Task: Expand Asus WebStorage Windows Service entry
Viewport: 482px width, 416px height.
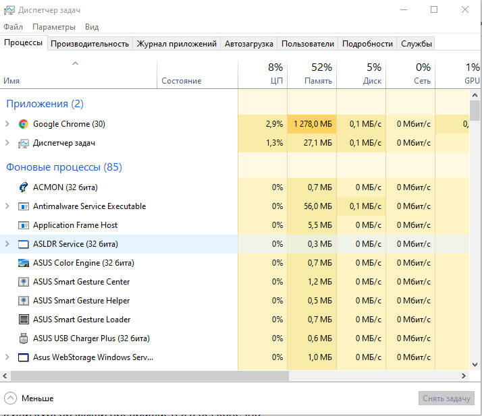Action: (7, 357)
